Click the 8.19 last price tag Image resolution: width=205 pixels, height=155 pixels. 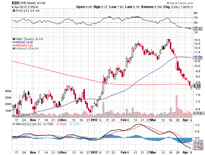point(197,86)
